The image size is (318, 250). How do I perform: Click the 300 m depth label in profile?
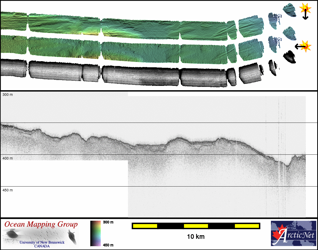[x=8, y=95]
